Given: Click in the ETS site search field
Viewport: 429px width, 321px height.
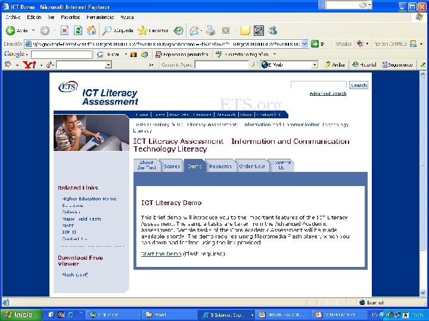Looking at the screenshot, I should pos(319,85).
